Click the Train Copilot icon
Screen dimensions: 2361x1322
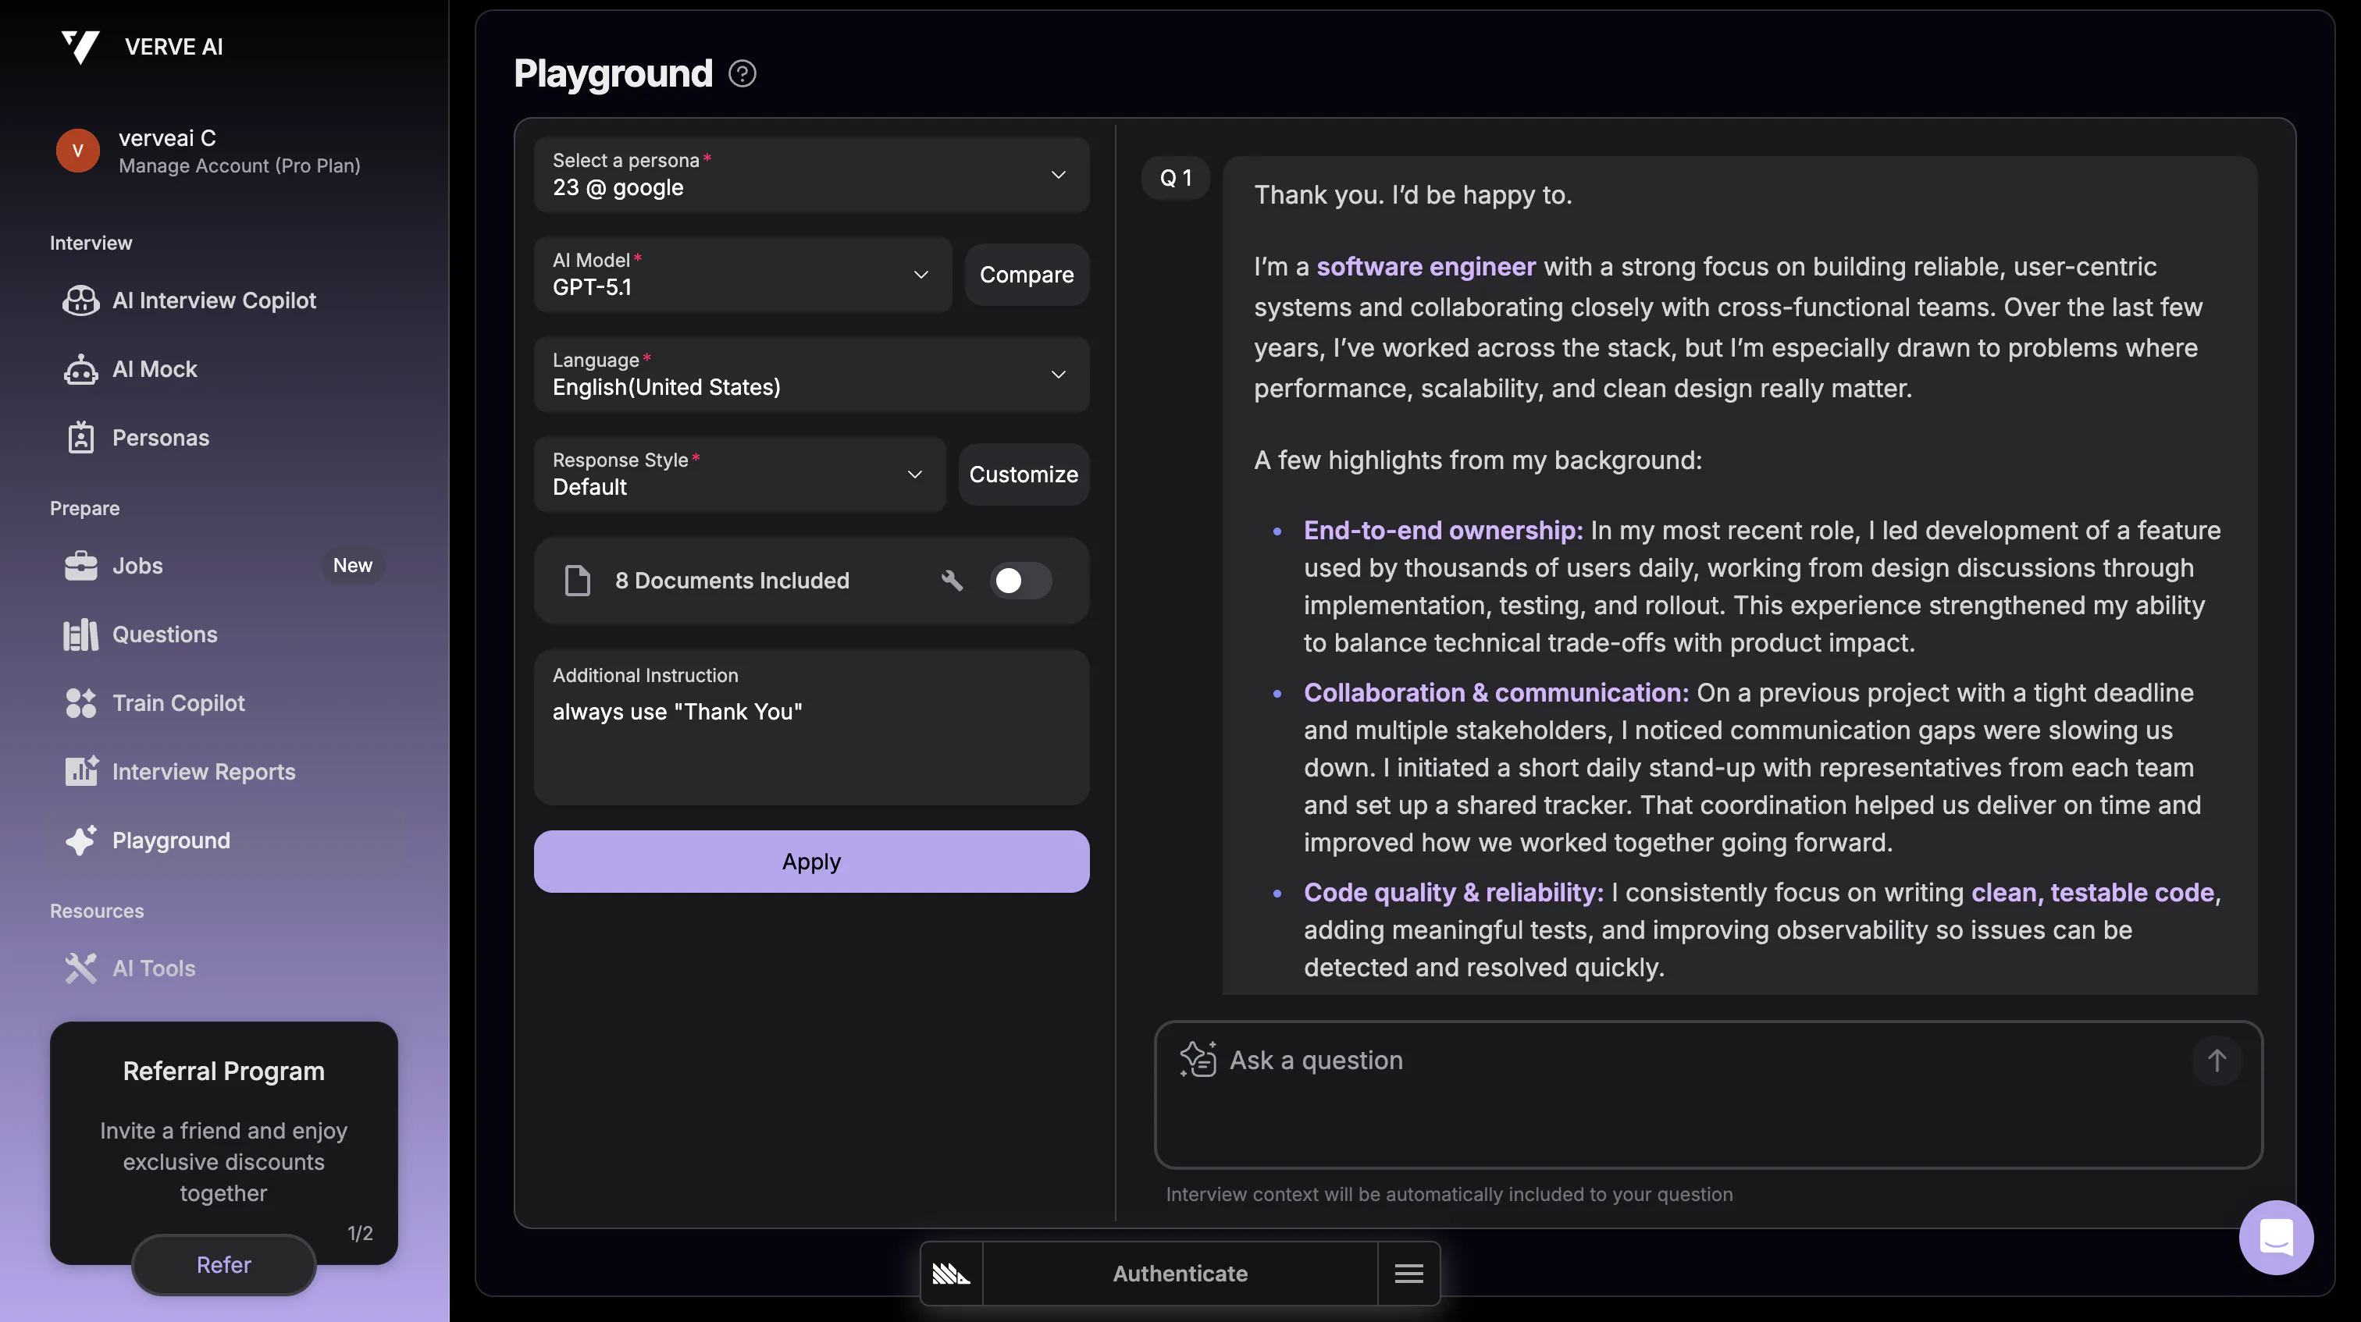(x=80, y=704)
